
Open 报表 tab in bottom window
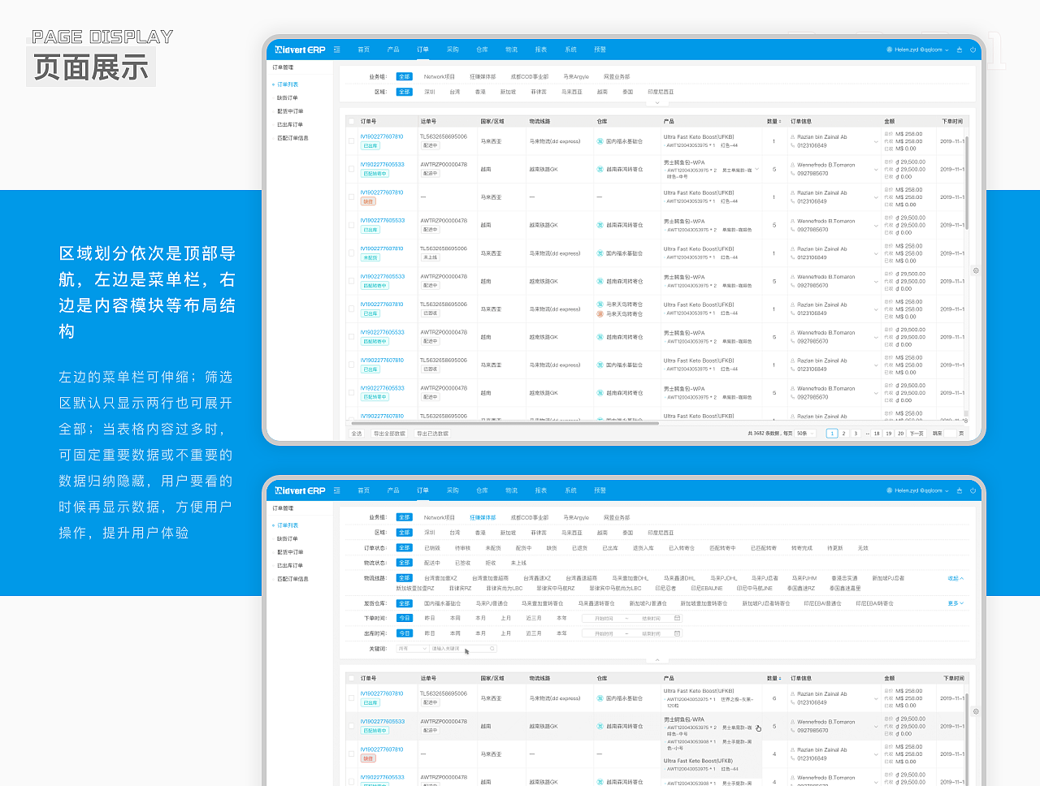[x=541, y=490]
